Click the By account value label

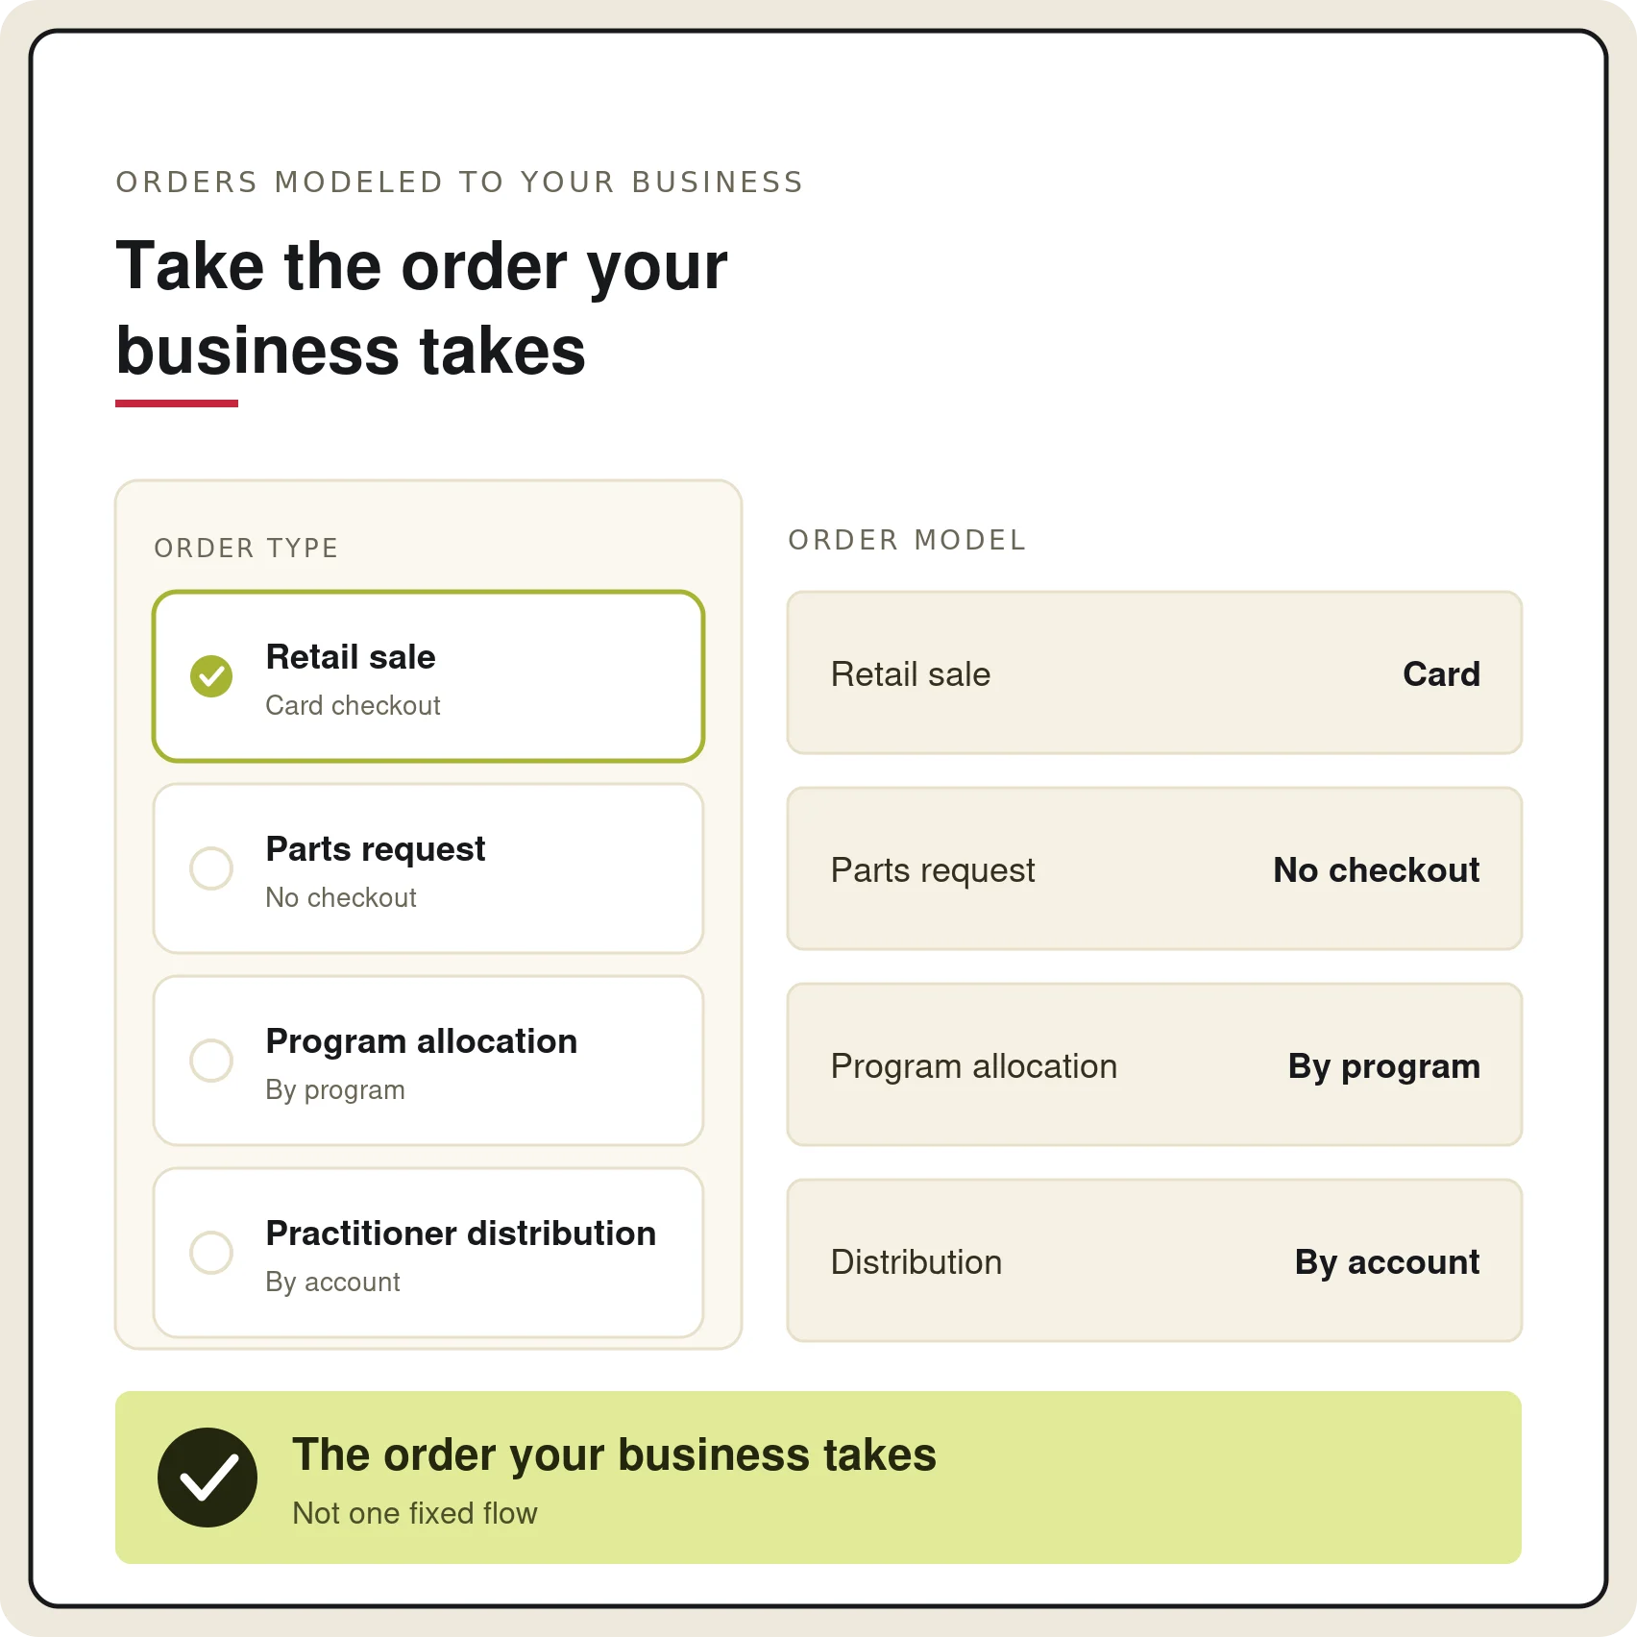(x=1387, y=1262)
